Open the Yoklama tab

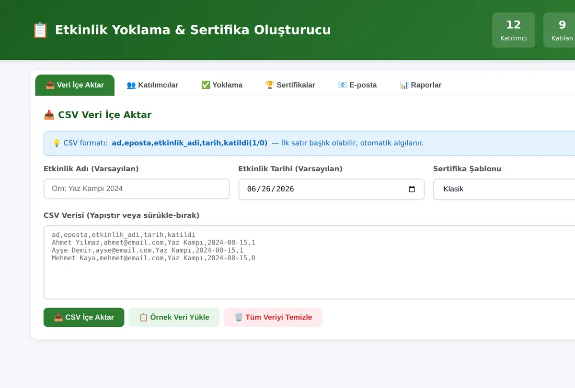point(222,85)
